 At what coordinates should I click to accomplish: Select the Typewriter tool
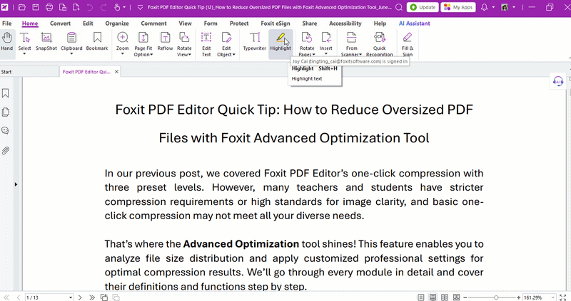tap(255, 41)
